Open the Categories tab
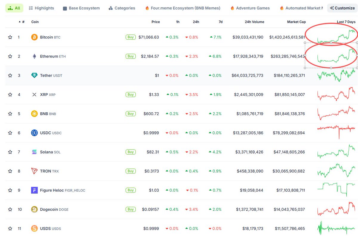Screen dimensions: 358x236 coord(122,8)
